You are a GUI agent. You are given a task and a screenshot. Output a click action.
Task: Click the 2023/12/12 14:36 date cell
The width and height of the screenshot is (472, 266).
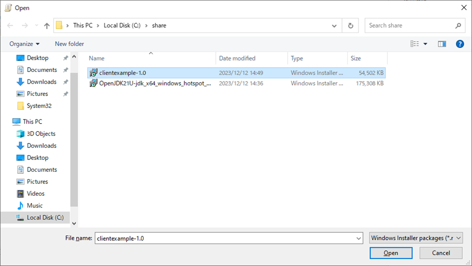pos(241,84)
